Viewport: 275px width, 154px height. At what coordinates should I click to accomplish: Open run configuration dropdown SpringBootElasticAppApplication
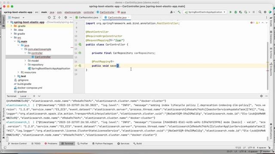pos(205,12)
